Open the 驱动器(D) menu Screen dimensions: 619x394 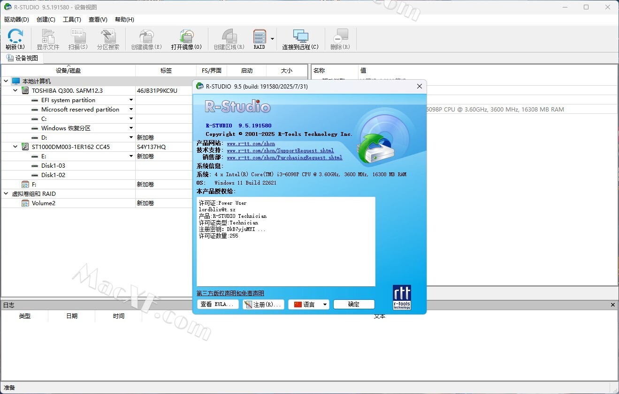click(16, 20)
